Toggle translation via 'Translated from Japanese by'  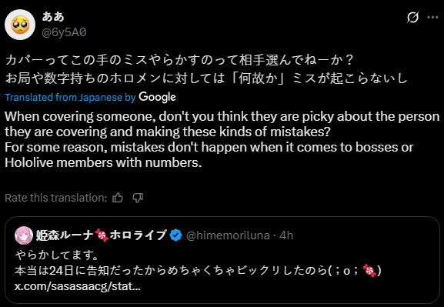[71, 98]
